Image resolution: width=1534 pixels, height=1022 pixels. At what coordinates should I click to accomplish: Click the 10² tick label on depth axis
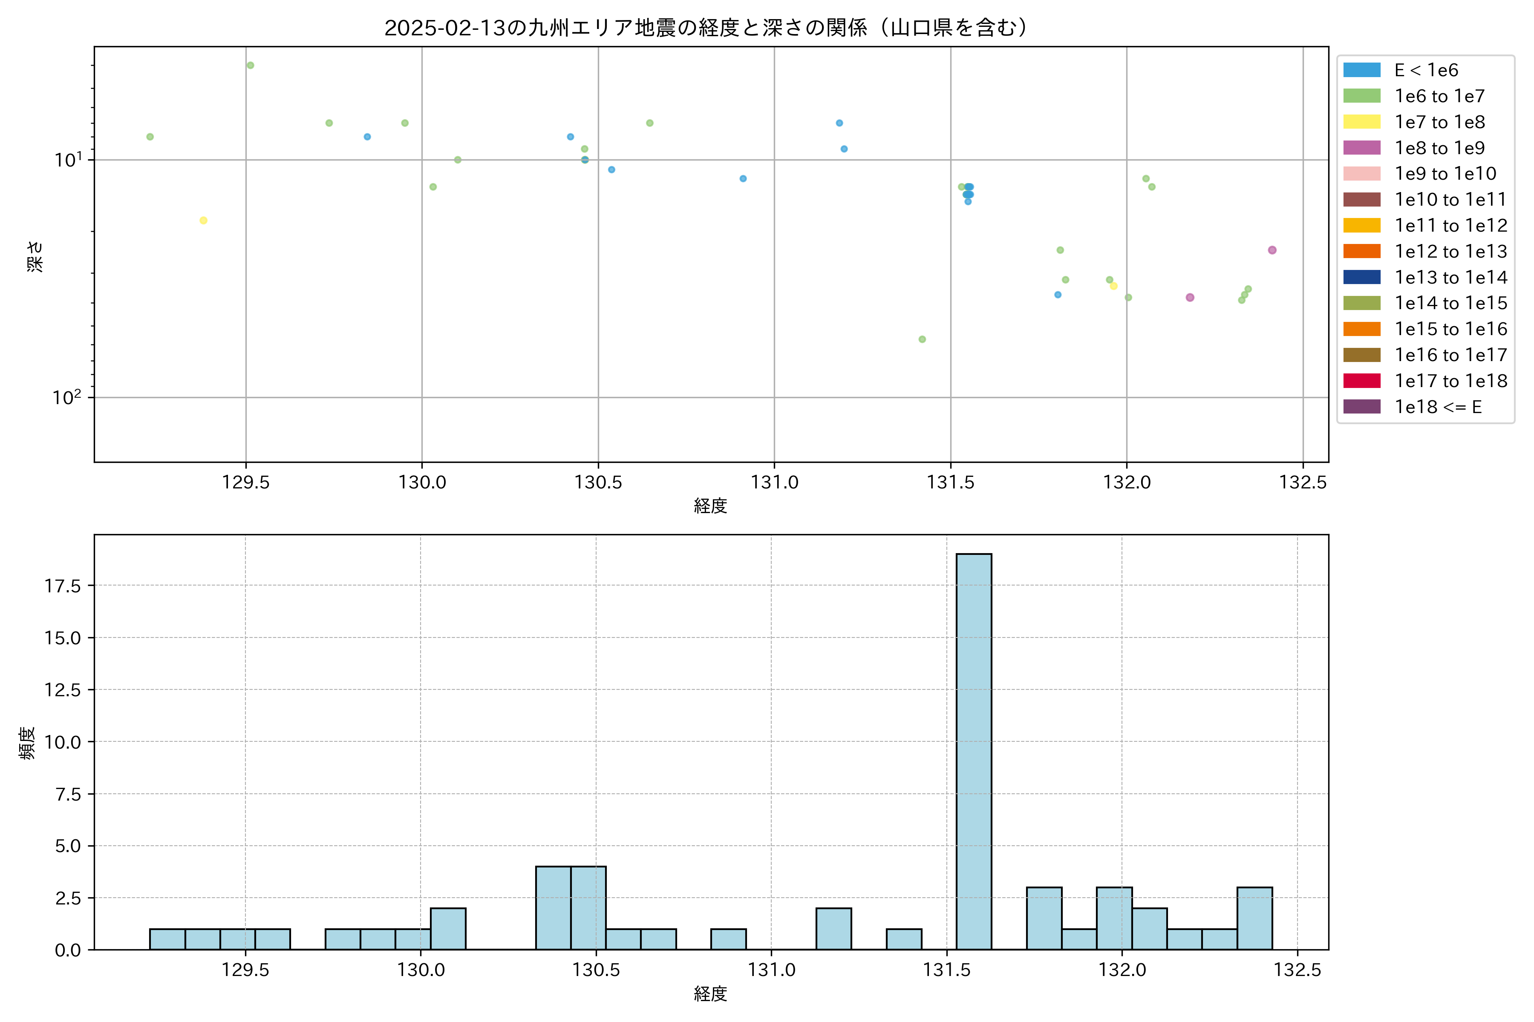67,397
